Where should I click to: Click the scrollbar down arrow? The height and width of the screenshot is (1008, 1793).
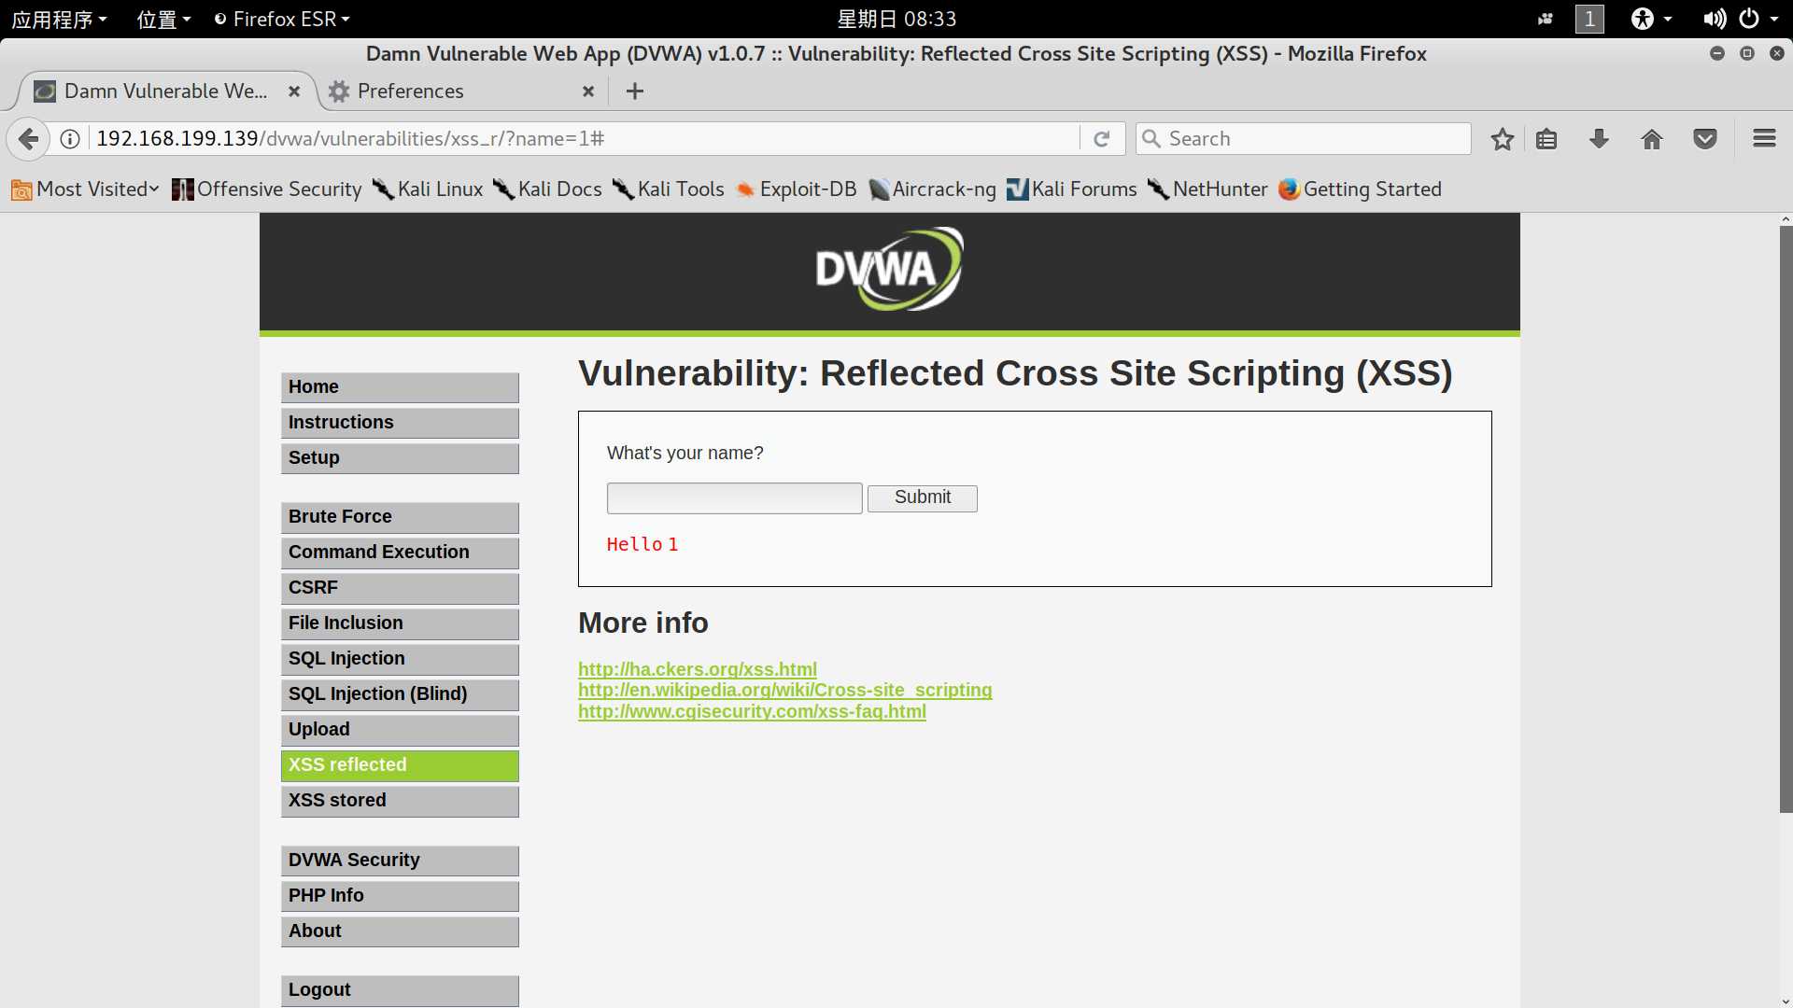click(1786, 1001)
